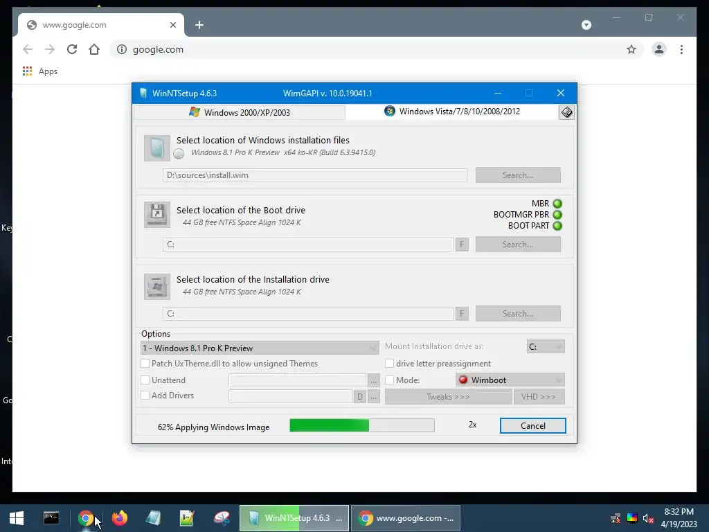709x532 pixels.
Task: Select the www.google.com browser tab
Action: (x=101, y=25)
